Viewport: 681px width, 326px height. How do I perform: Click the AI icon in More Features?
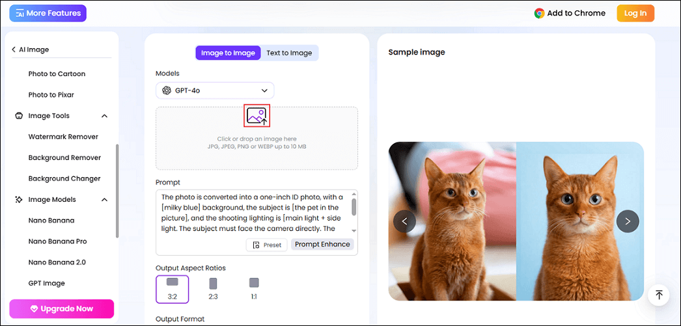pyautogui.click(x=20, y=14)
